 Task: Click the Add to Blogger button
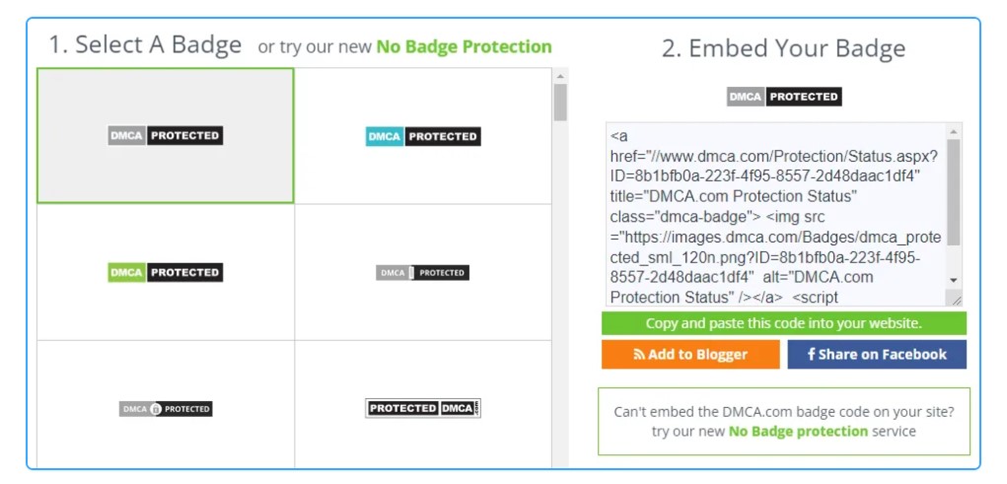[x=690, y=354]
